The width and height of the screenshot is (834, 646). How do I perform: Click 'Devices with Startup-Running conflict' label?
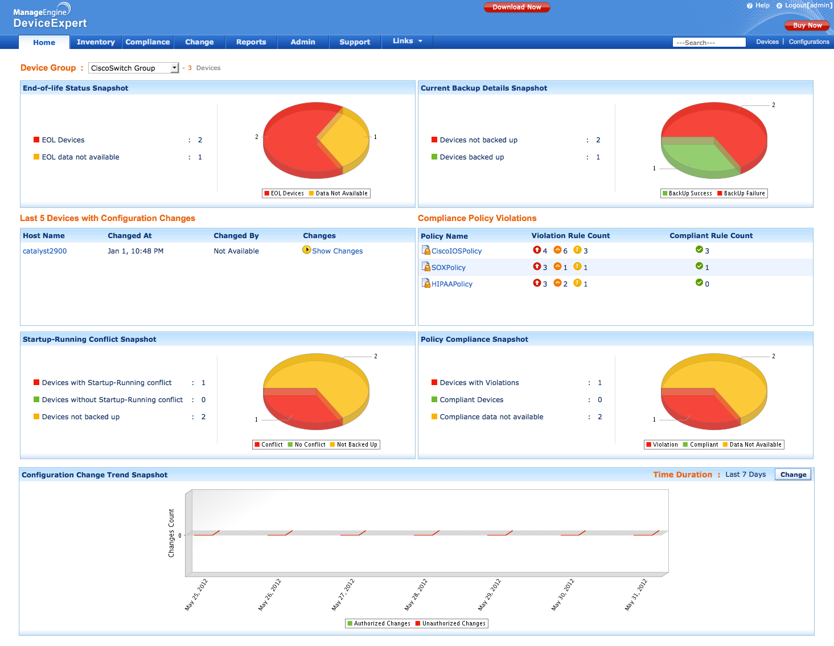point(107,383)
